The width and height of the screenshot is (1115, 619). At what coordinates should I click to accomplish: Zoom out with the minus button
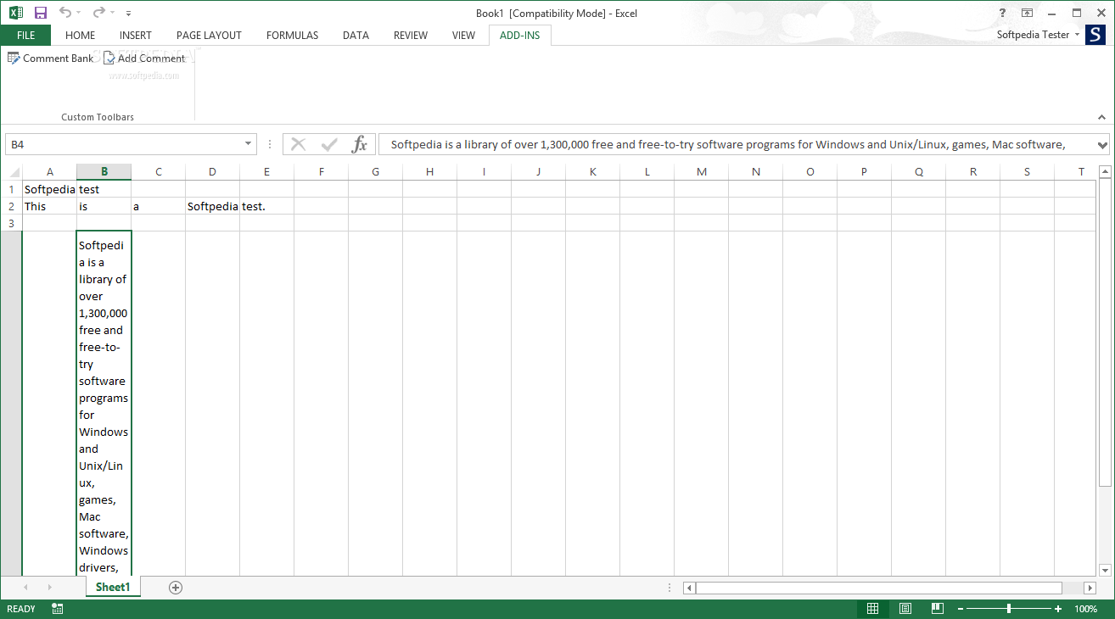[x=960, y=609]
